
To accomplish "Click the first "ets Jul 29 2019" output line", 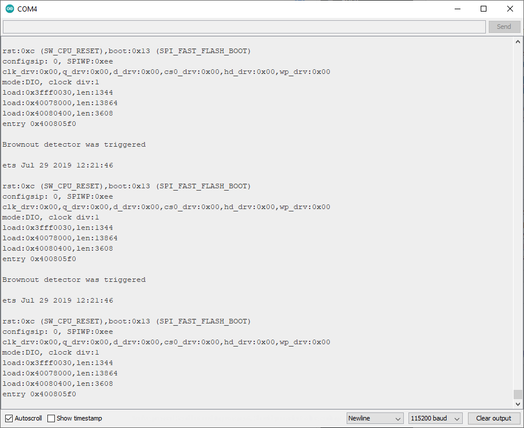I will coord(58,165).
